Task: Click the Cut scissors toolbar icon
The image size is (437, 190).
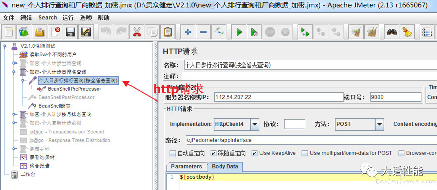Action: [x=137, y=32]
